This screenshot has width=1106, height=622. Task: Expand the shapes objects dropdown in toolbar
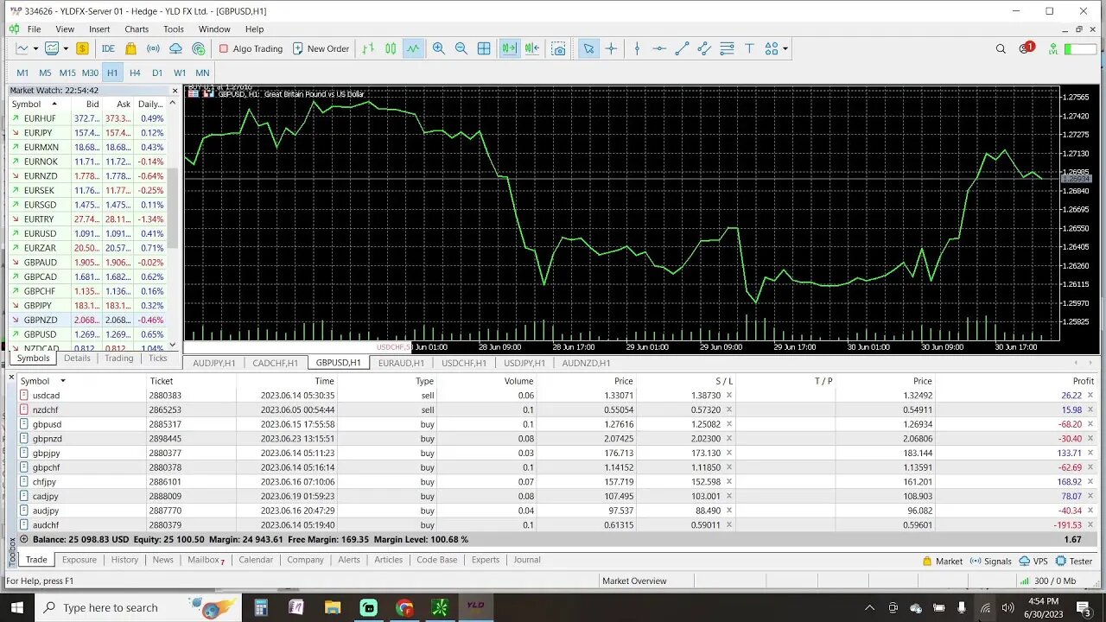(785, 48)
